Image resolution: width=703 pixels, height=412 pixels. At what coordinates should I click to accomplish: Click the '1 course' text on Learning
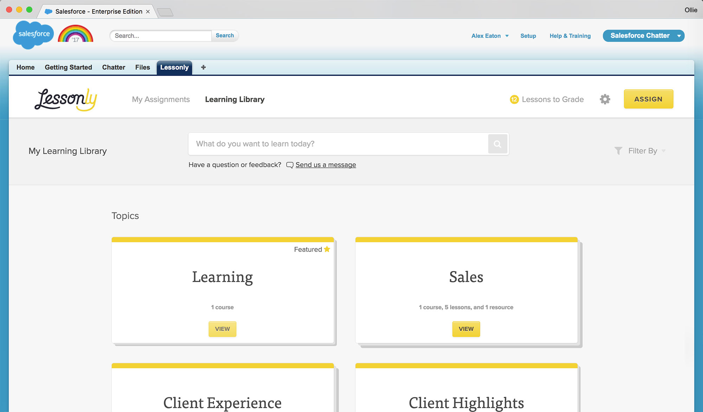222,307
